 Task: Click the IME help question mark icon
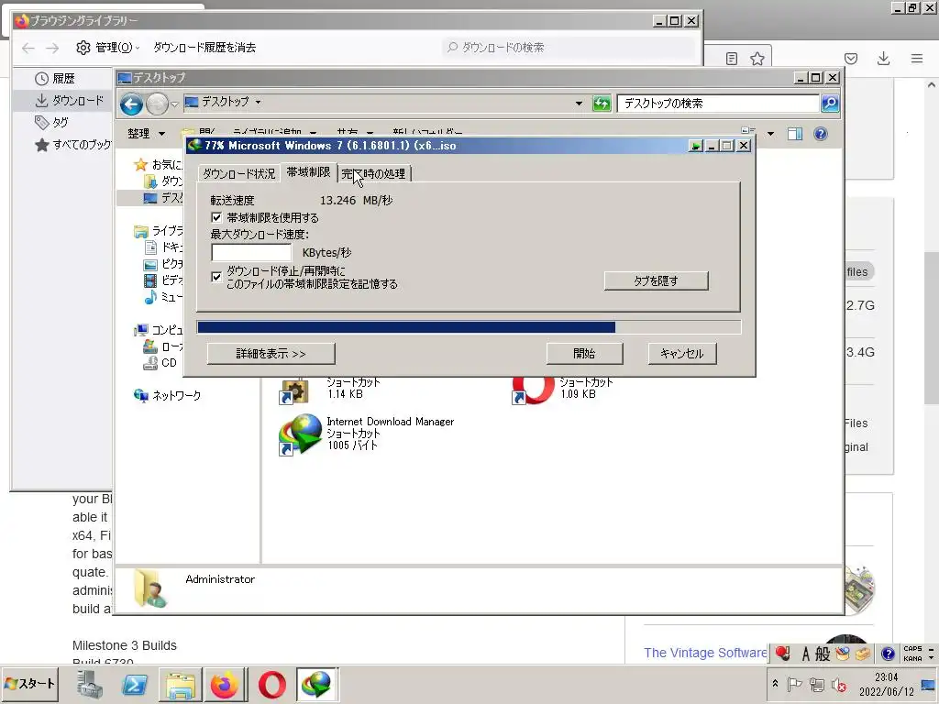pos(888,653)
